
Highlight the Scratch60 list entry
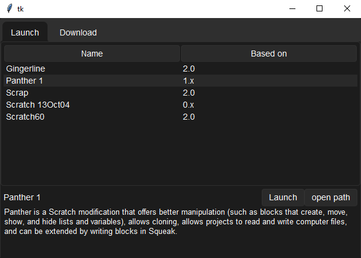coord(25,117)
